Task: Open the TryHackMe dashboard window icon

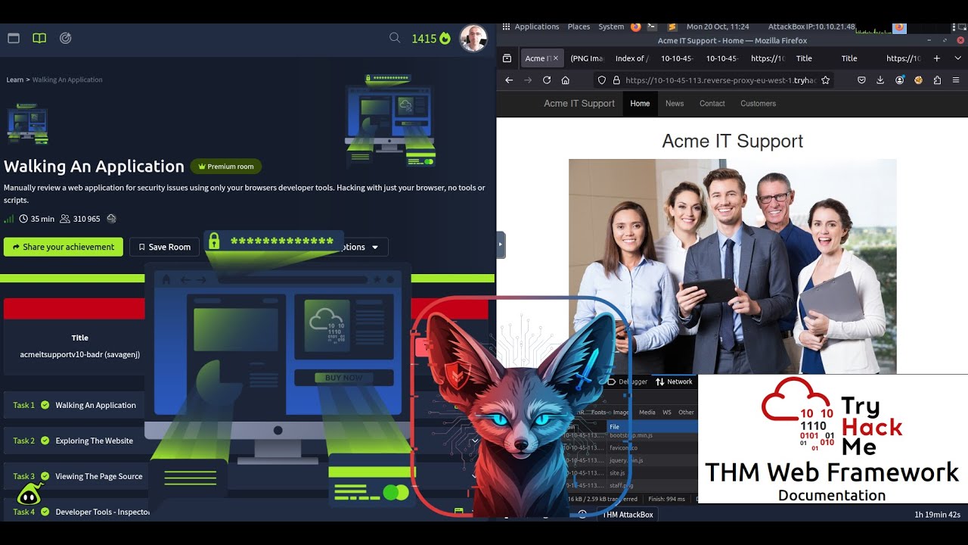Action: pos(13,38)
